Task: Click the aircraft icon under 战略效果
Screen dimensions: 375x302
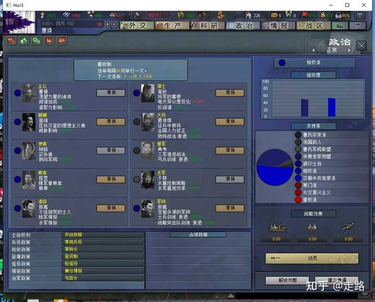Action: (347, 227)
